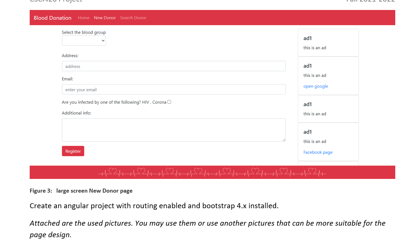Select the Figure 3 caption text
419x240 pixels.
coord(81,191)
